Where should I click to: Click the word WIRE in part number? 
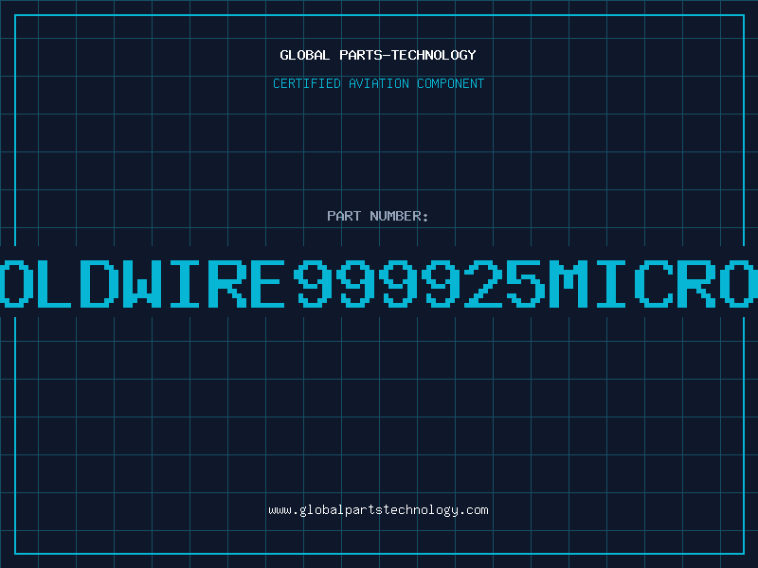coord(204,283)
